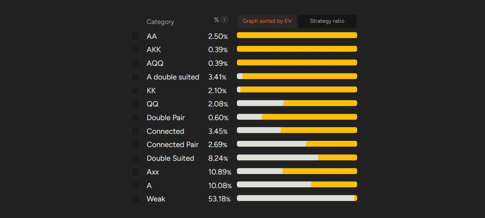Click the info icon next to percent header
Screen dimensions: 485x218
[x=224, y=20]
